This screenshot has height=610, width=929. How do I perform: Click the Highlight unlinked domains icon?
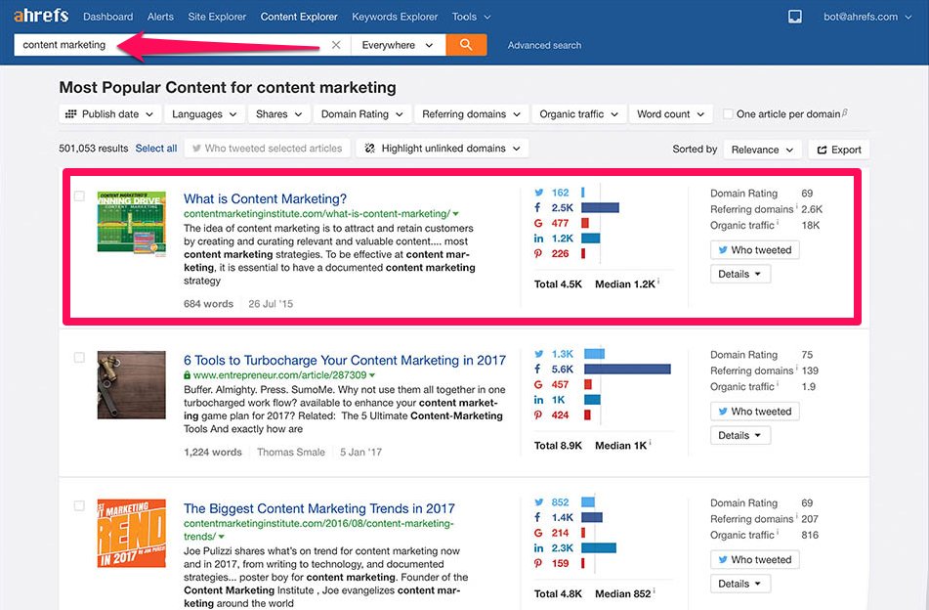pos(369,149)
